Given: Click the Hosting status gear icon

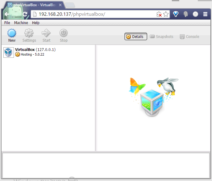Looking at the screenshot, I should pyautogui.click(x=17, y=54).
